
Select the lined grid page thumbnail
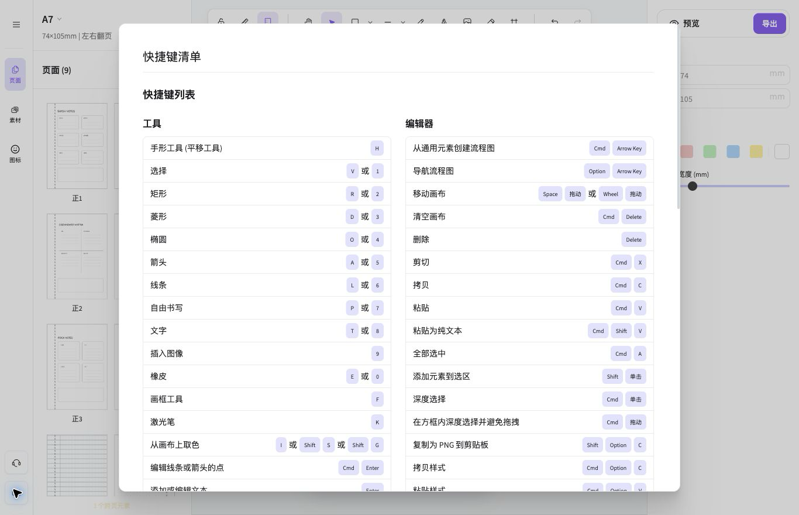(x=77, y=465)
